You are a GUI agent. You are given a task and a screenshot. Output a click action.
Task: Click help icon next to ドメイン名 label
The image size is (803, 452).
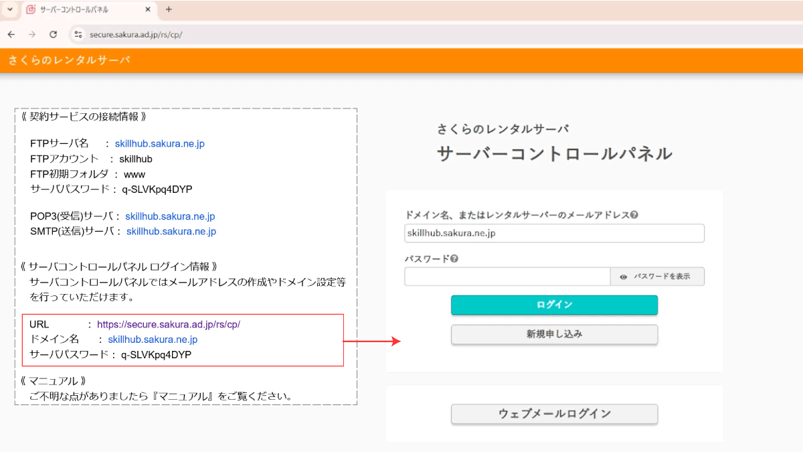coord(634,216)
